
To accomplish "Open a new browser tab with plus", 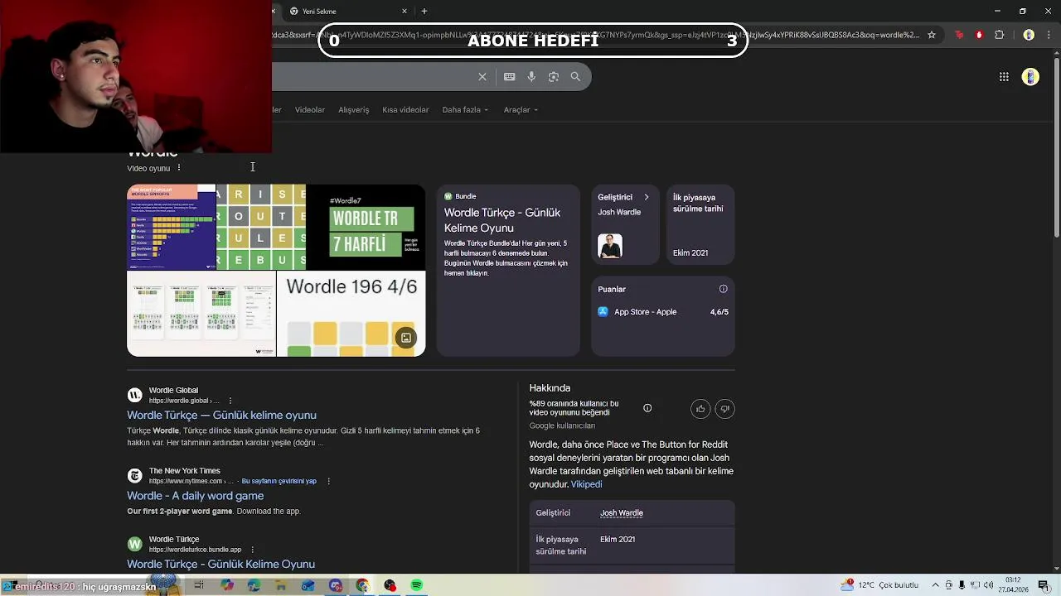I will click(x=424, y=11).
